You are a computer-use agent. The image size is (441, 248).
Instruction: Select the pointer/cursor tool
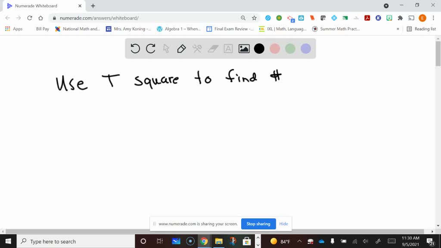click(x=166, y=49)
